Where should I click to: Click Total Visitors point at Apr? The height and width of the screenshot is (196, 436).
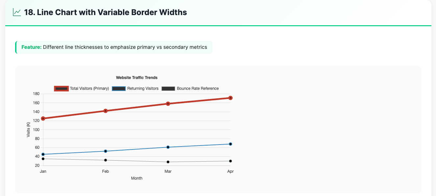(230, 98)
